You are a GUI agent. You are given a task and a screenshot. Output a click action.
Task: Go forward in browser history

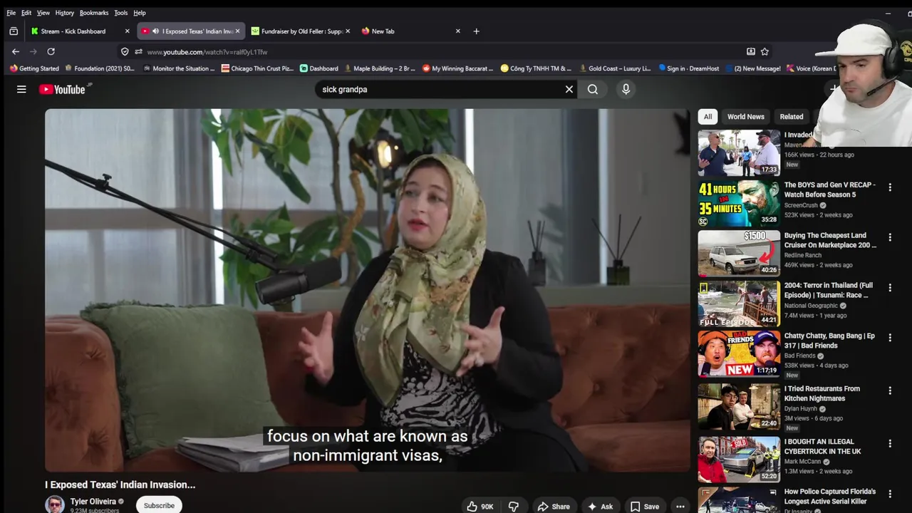(x=33, y=51)
